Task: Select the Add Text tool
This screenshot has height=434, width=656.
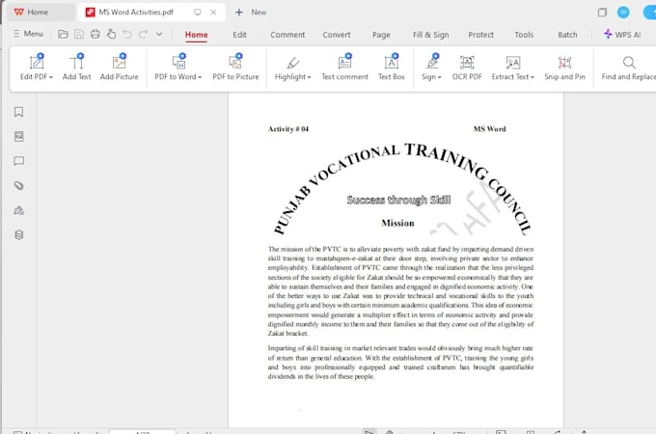Action: click(x=76, y=68)
